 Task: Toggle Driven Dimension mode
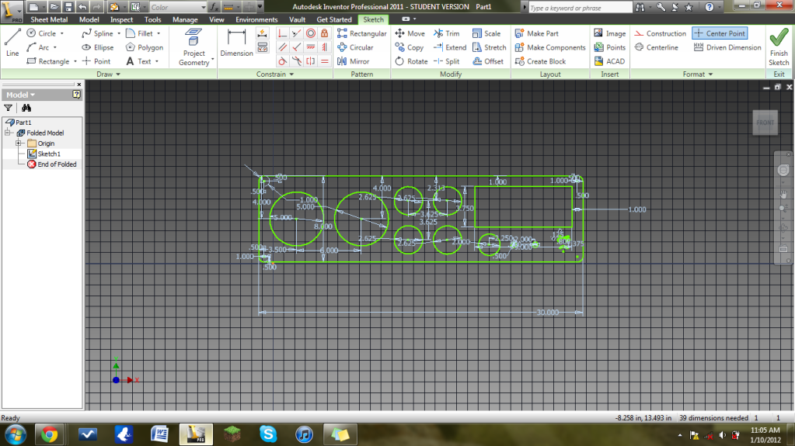tap(727, 47)
